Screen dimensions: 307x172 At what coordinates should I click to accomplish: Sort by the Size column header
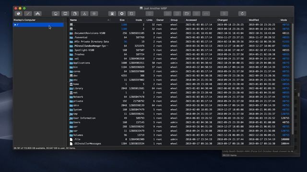click(122, 20)
